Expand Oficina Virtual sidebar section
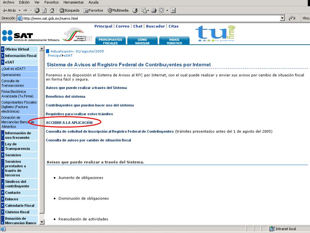 tap(19, 49)
